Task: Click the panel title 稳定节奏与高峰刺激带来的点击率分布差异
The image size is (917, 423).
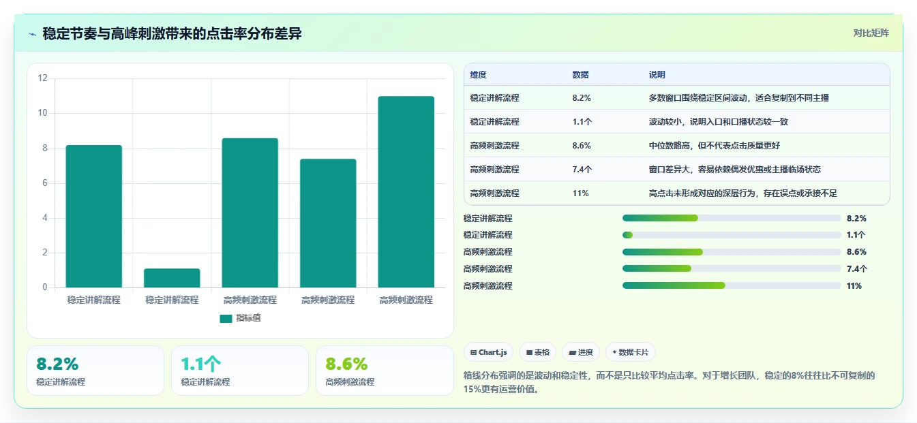Action: tap(172, 34)
